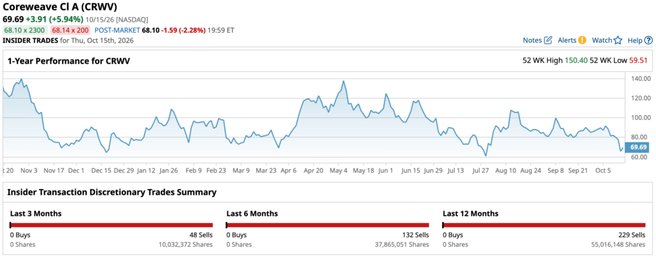Click the Last 12 Months red sells bar
The height and width of the screenshot is (257, 656).
coord(544,225)
